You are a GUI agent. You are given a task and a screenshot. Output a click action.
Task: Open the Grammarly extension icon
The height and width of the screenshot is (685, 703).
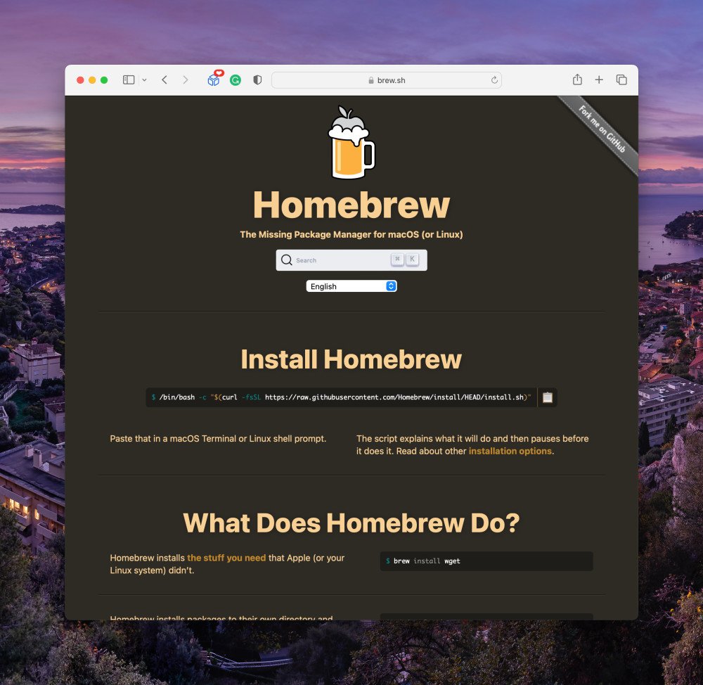coord(236,80)
